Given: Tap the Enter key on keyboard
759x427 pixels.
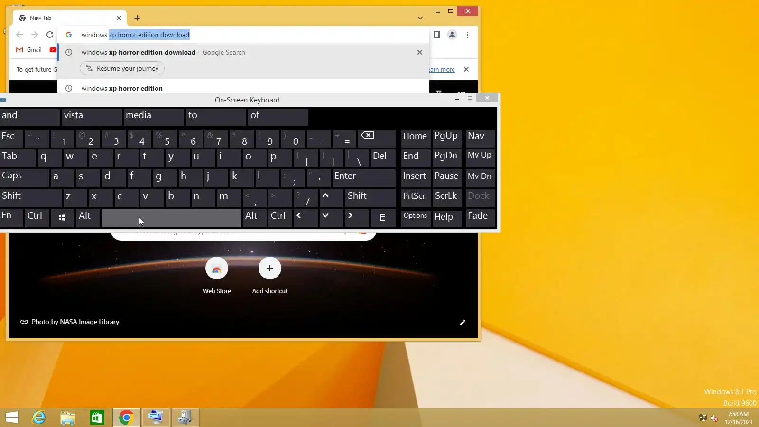Looking at the screenshot, I should pos(364,177).
